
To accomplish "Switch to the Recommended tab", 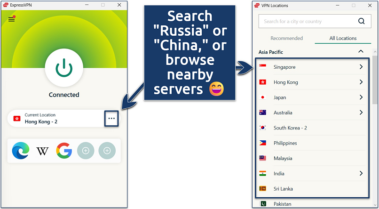I will [x=286, y=38].
